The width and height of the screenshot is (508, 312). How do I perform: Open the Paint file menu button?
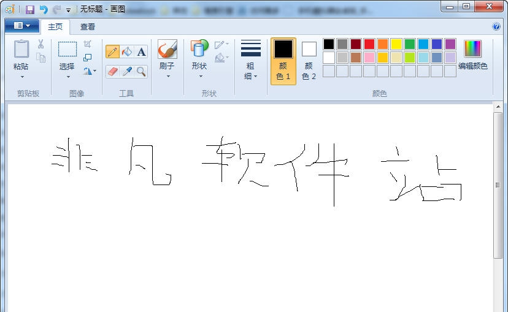(22, 26)
